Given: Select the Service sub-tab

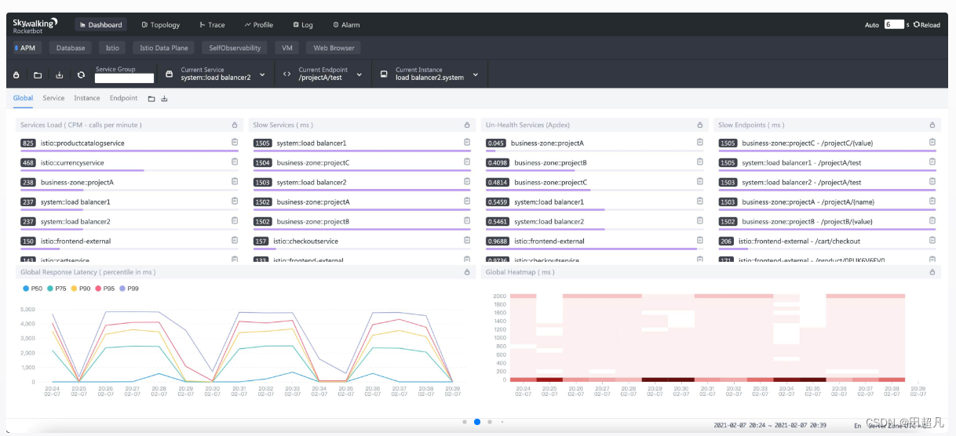Looking at the screenshot, I should coord(53,99).
